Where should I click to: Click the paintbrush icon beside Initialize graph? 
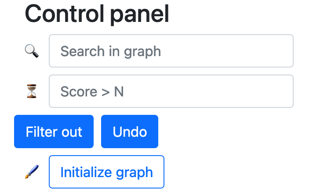(x=32, y=172)
